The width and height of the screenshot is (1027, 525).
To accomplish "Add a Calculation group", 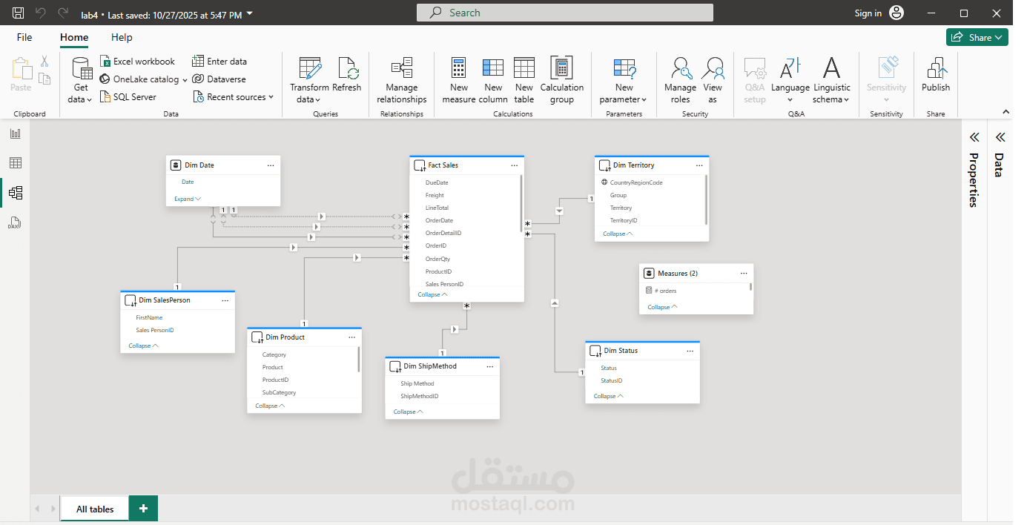I will coord(562,80).
